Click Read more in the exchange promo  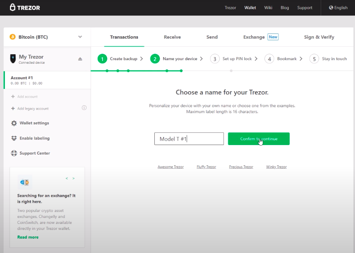click(x=28, y=237)
